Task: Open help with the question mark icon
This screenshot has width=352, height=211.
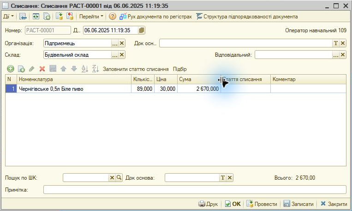Action: tap(112, 17)
